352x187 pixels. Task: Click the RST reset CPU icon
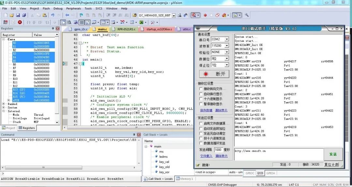(6, 22)
